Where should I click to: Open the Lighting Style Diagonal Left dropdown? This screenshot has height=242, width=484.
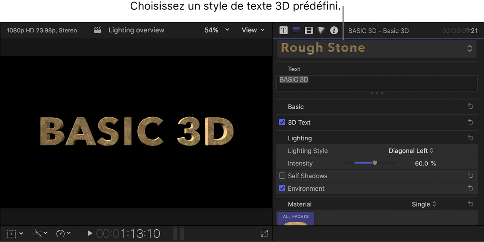(411, 151)
